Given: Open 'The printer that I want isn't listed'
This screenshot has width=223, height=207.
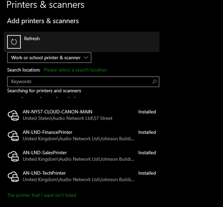Looking at the screenshot, I should (41, 195).
